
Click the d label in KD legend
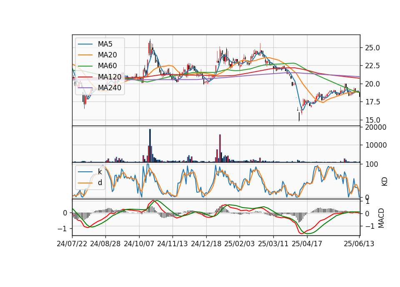click(100, 183)
